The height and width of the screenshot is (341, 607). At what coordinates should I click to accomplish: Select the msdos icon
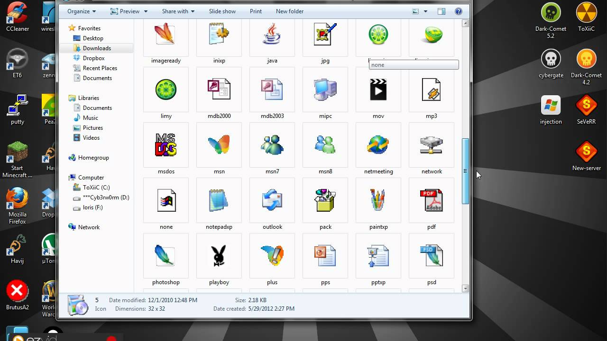click(x=166, y=145)
